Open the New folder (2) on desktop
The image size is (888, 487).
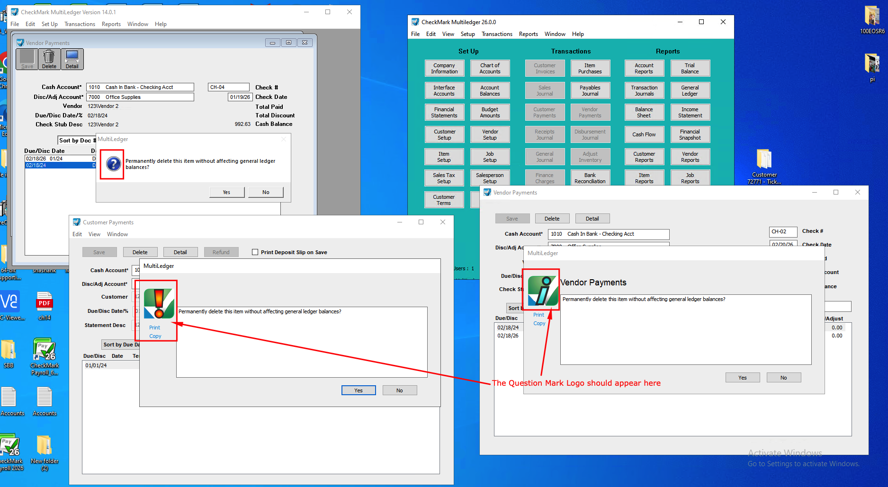click(x=45, y=453)
